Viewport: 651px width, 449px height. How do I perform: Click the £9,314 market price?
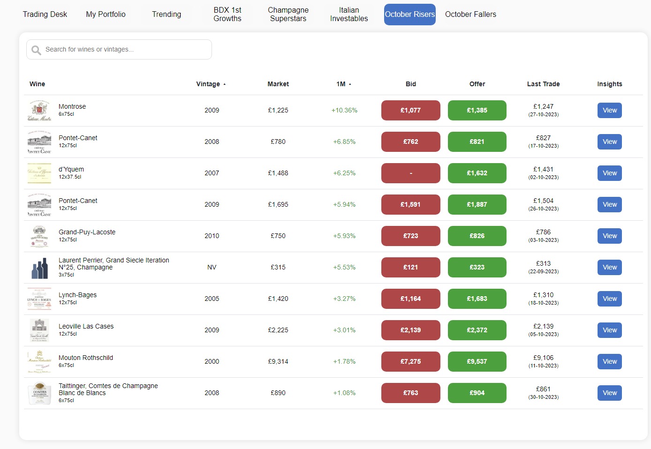(x=278, y=361)
